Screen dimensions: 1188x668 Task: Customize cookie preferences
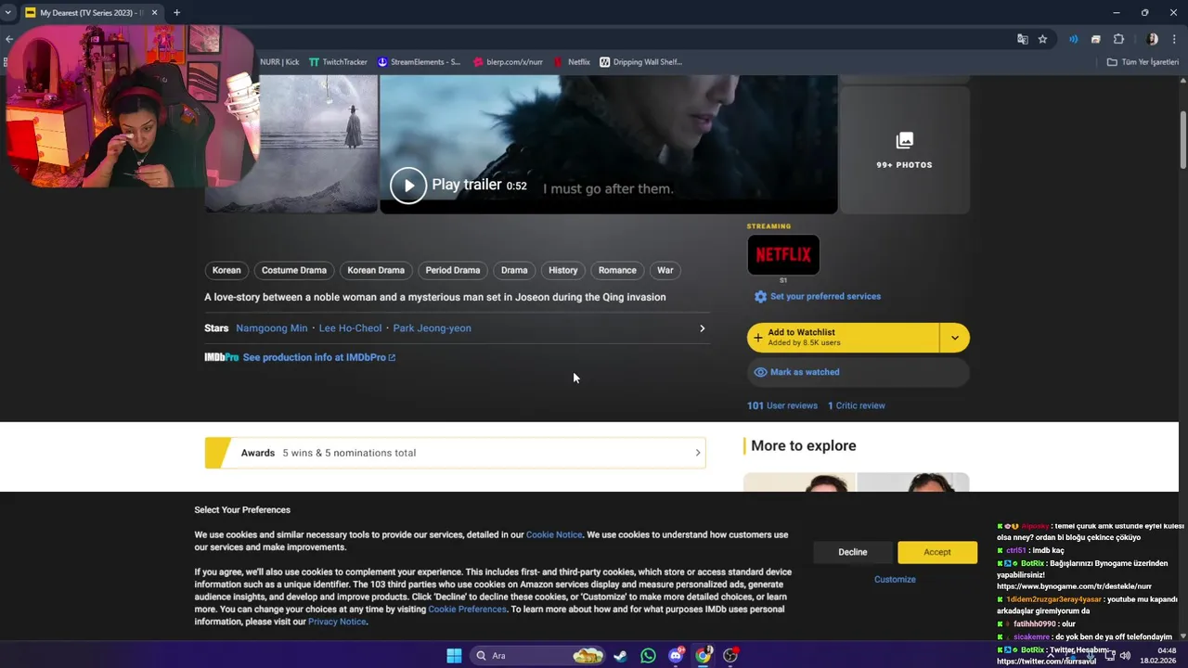click(x=895, y=579)
